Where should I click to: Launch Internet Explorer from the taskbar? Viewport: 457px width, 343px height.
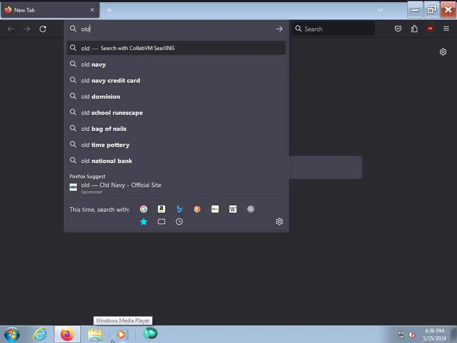[x=40, y=334]
